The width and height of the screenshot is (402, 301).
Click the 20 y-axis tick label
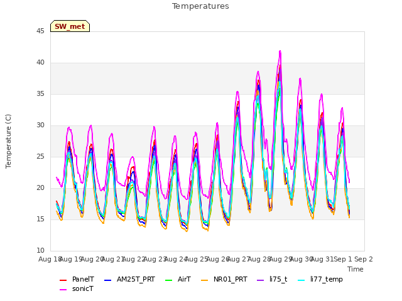(x=40, y=188)
